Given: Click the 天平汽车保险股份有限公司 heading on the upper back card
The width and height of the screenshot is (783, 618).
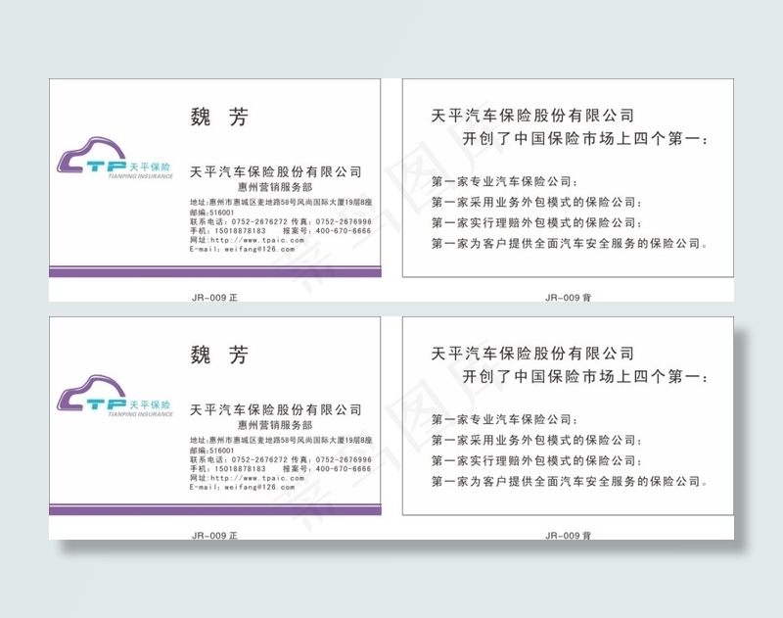Looking at the screenshot, I should coord(532,116).
